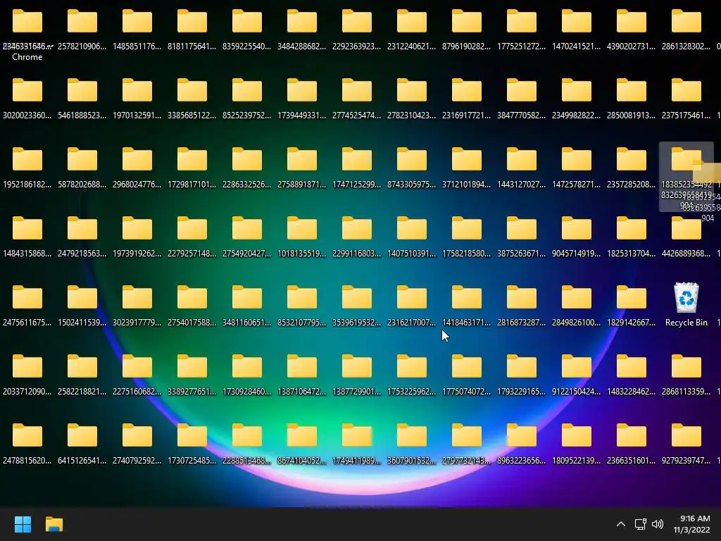The height and width of the screenshot is (541, 721).
Task: Select folder icon named 2292363923...
Action: point(357,22)
